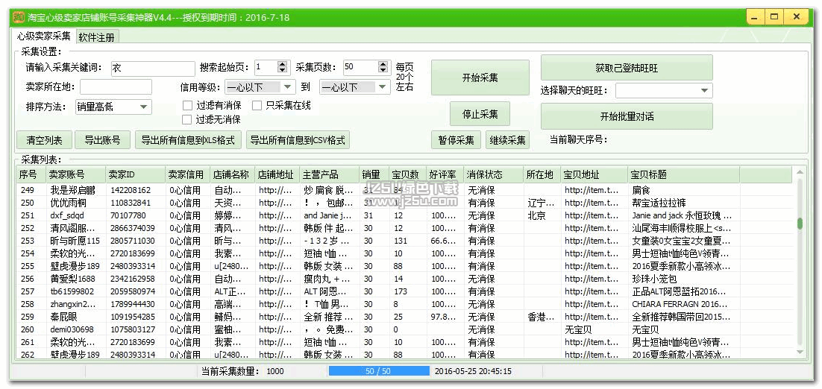Export all info to CSV format

tap(298, 140)
